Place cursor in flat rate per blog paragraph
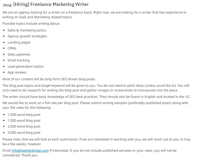Viewport: 199px width, 159px height. point(95,105)
